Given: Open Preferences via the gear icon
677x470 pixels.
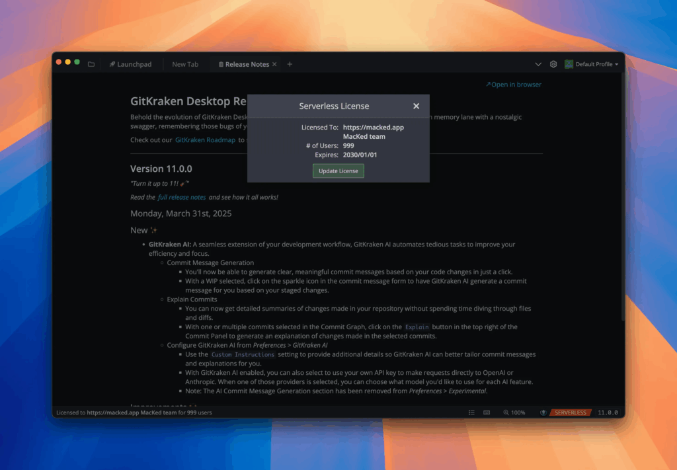Looking at the screenshot, I should 553,64.
